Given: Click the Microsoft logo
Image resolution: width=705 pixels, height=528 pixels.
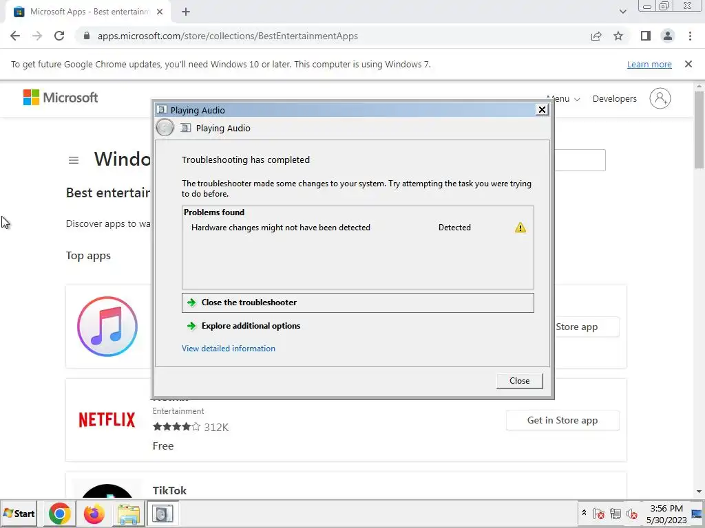Looking at the screenshot, I should [x=61, y=98].
